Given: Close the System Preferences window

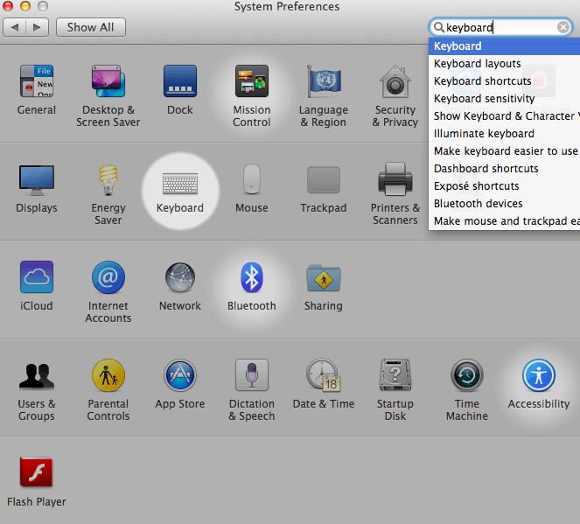Looking at the screenshot, I should coord(7,6).
